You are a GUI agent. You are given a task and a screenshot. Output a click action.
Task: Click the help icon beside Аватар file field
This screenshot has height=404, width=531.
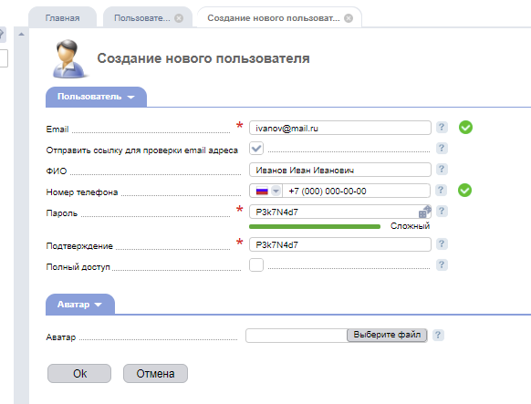[438, 335]
